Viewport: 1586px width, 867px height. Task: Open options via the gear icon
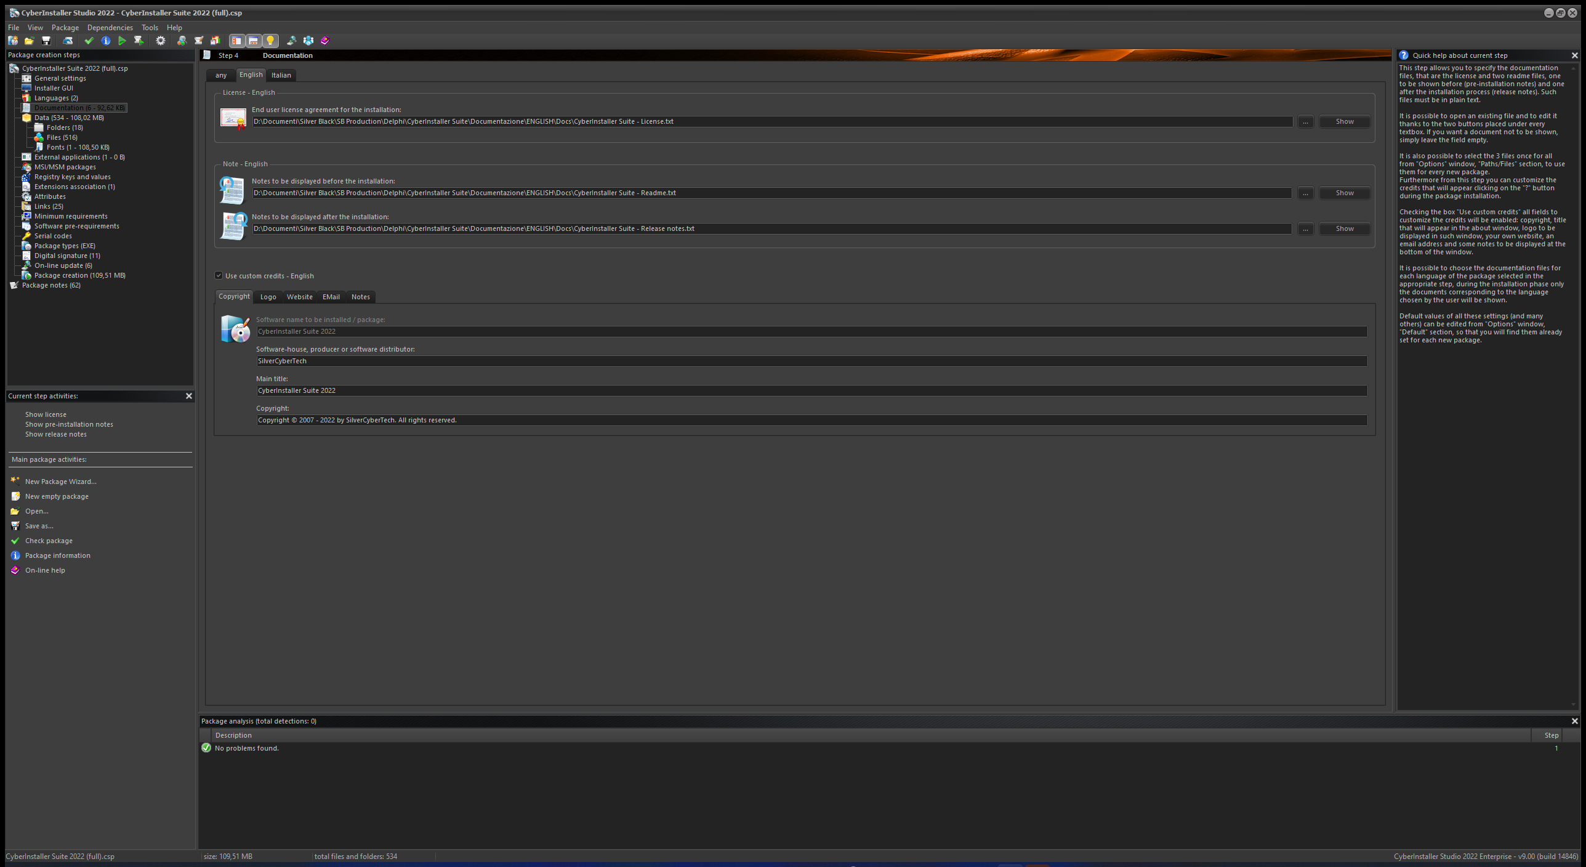tap(161, 41)
